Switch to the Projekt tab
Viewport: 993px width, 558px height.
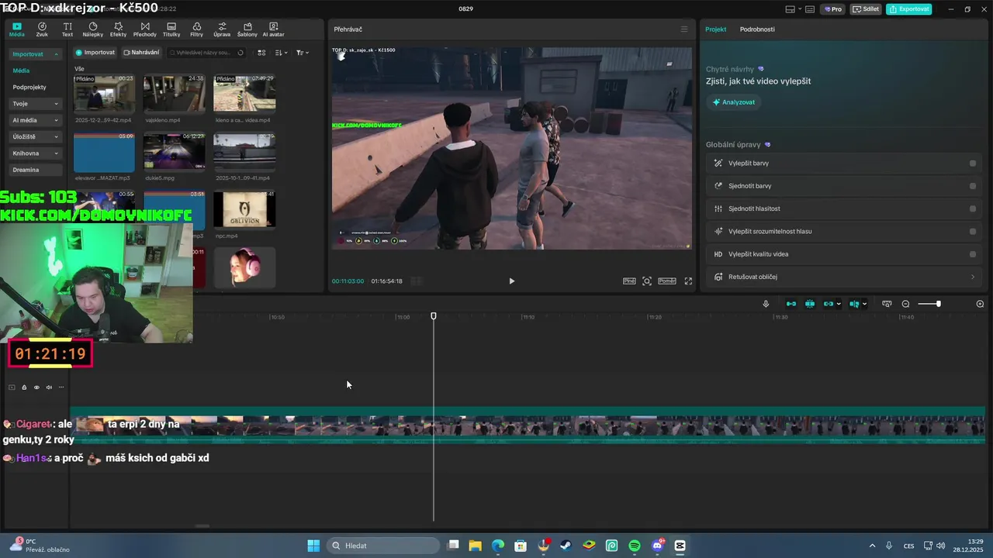[x=715, y=29]
